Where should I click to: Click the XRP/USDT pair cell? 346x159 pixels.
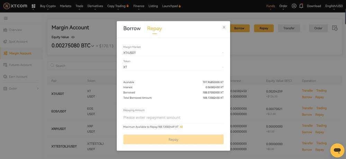tap(59, 129)
